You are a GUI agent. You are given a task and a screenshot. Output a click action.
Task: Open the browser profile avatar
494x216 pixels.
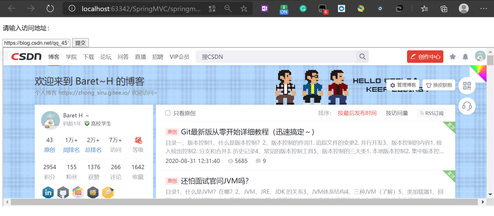(464, 8)
